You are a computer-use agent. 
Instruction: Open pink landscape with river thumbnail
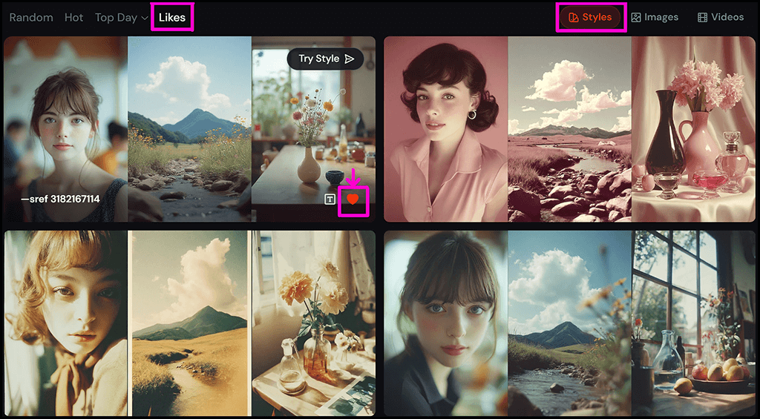click(569, 129)
